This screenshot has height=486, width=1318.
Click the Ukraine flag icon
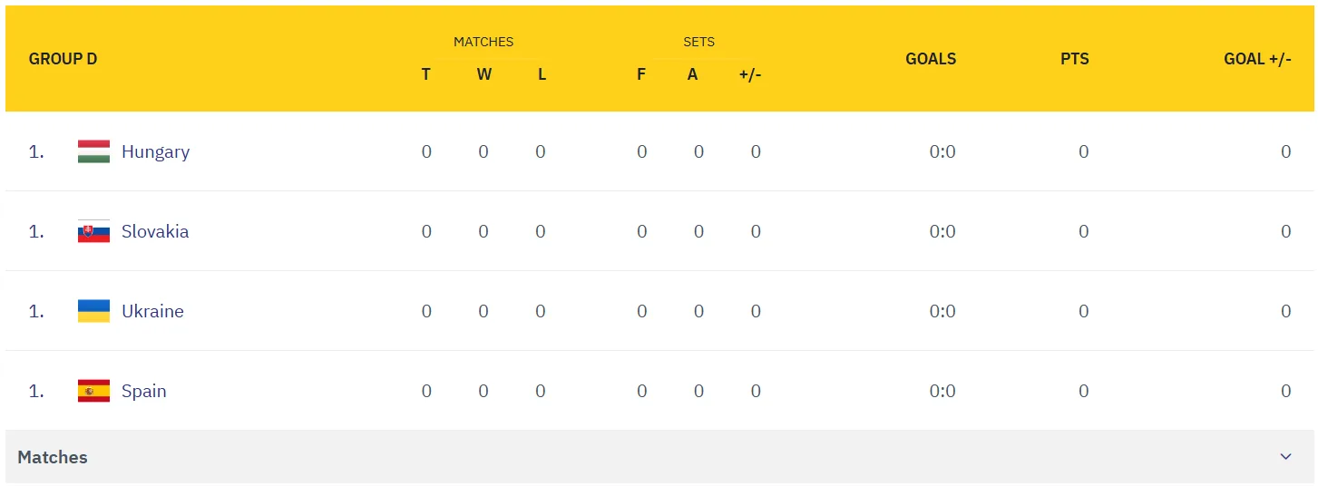click(x=93, y=311)
